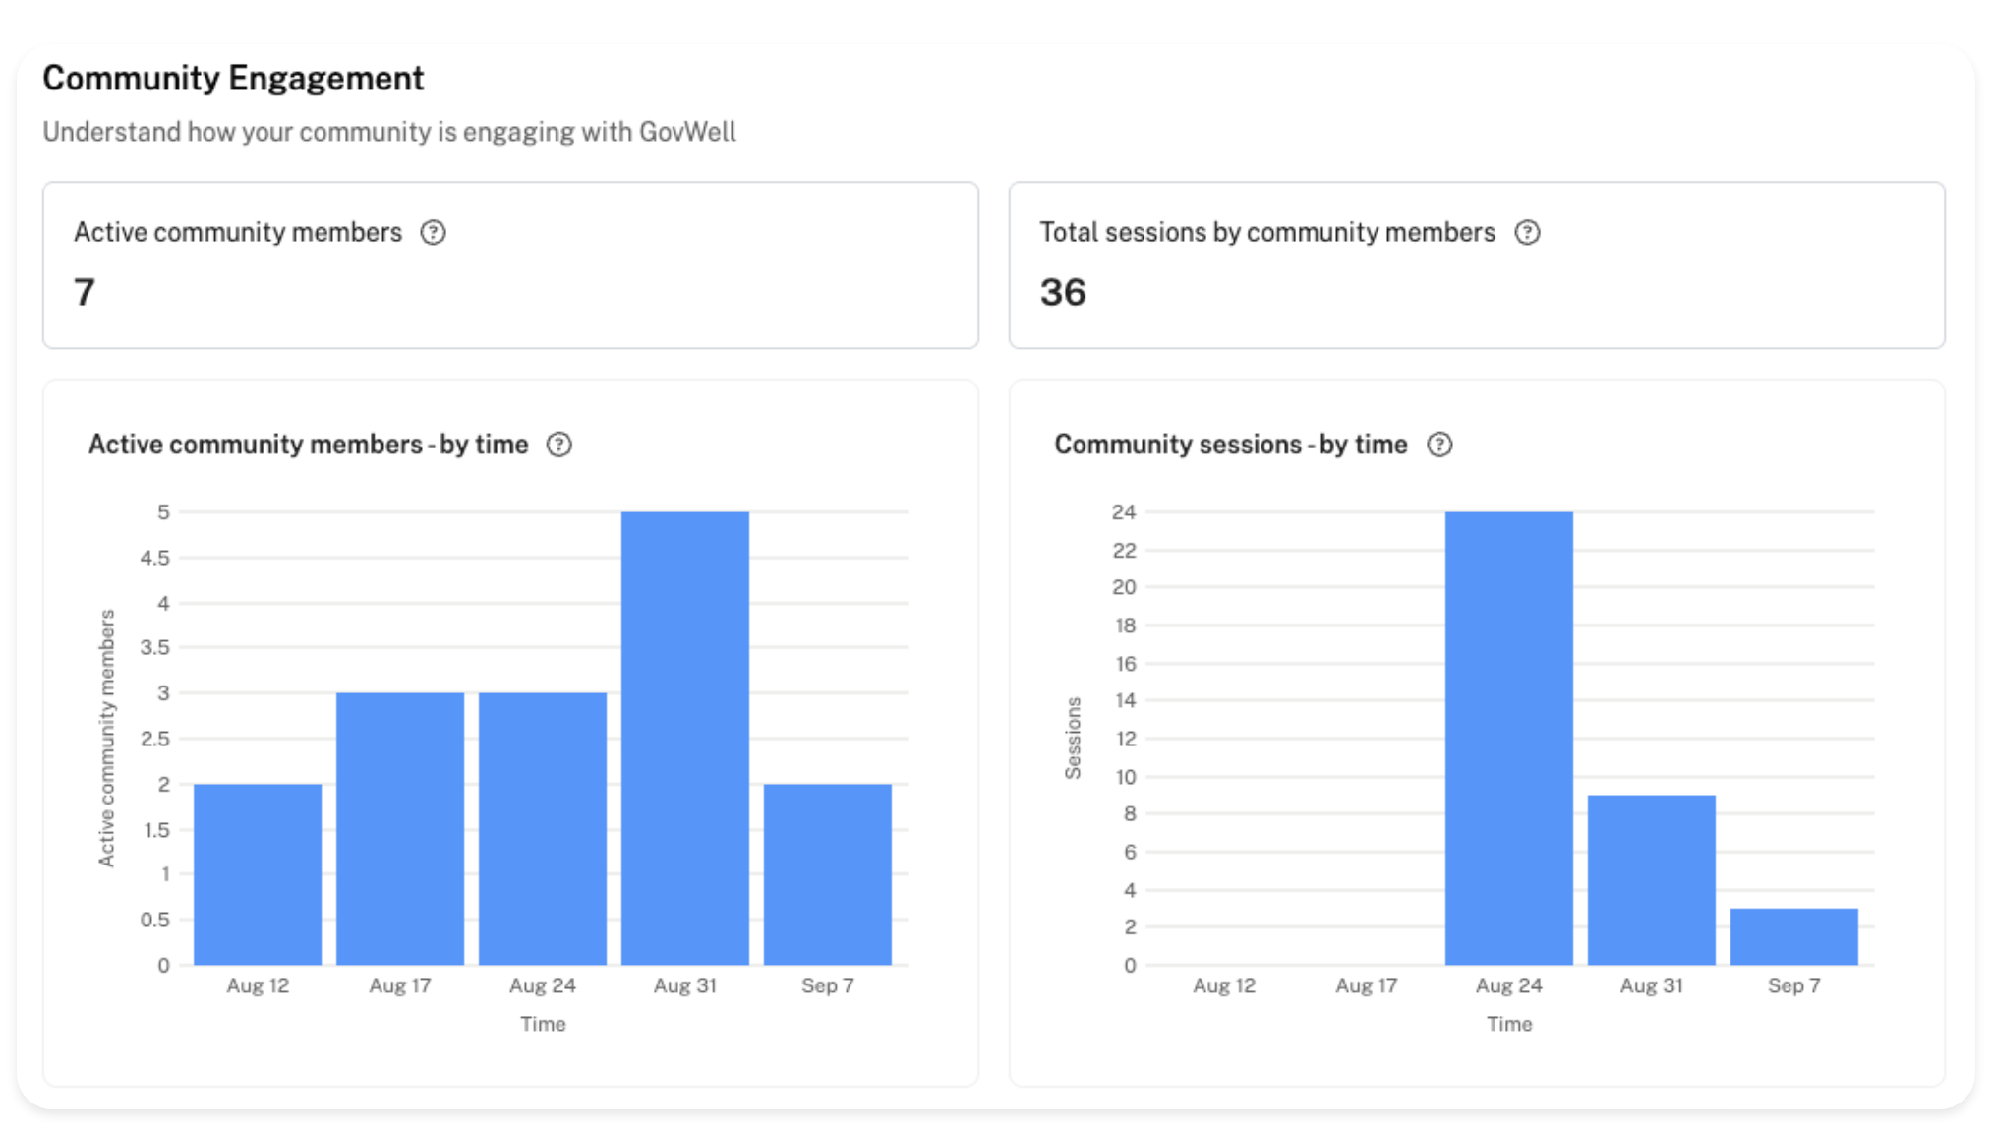This screenshot has height=1133, width=1994.
Task: Click the Aug 12 label under sessions chart
Action: coord(1224,985)
